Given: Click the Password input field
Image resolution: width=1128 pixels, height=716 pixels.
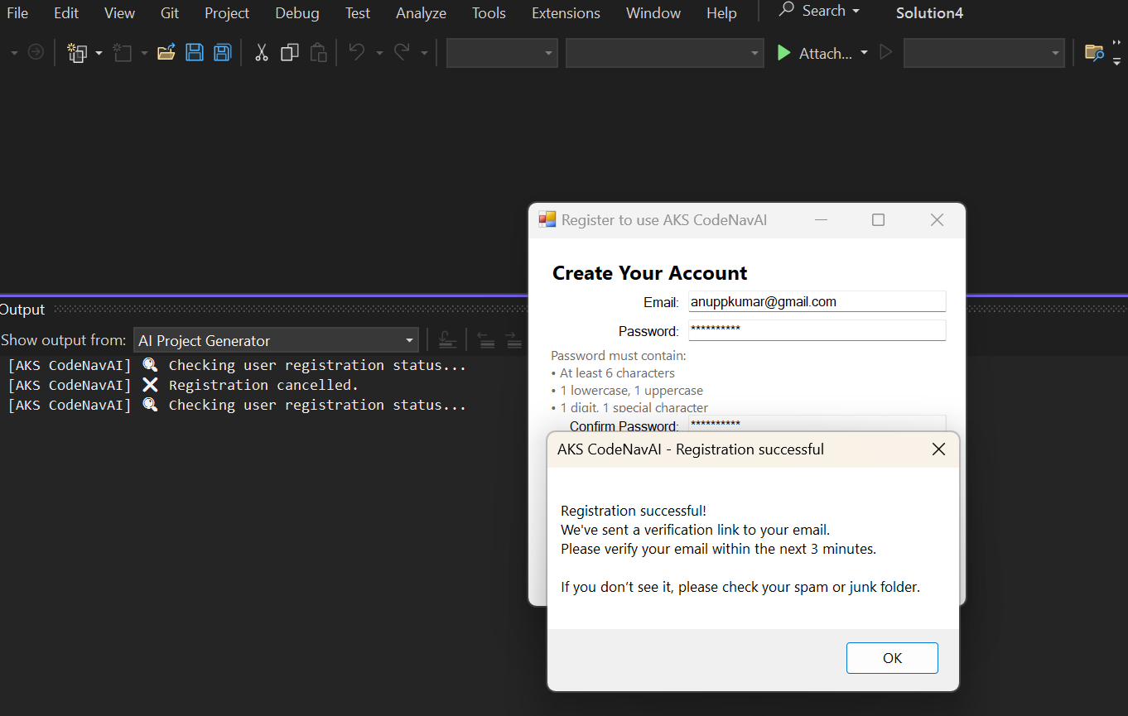Looking at the screenshot, I should (817, 330).
